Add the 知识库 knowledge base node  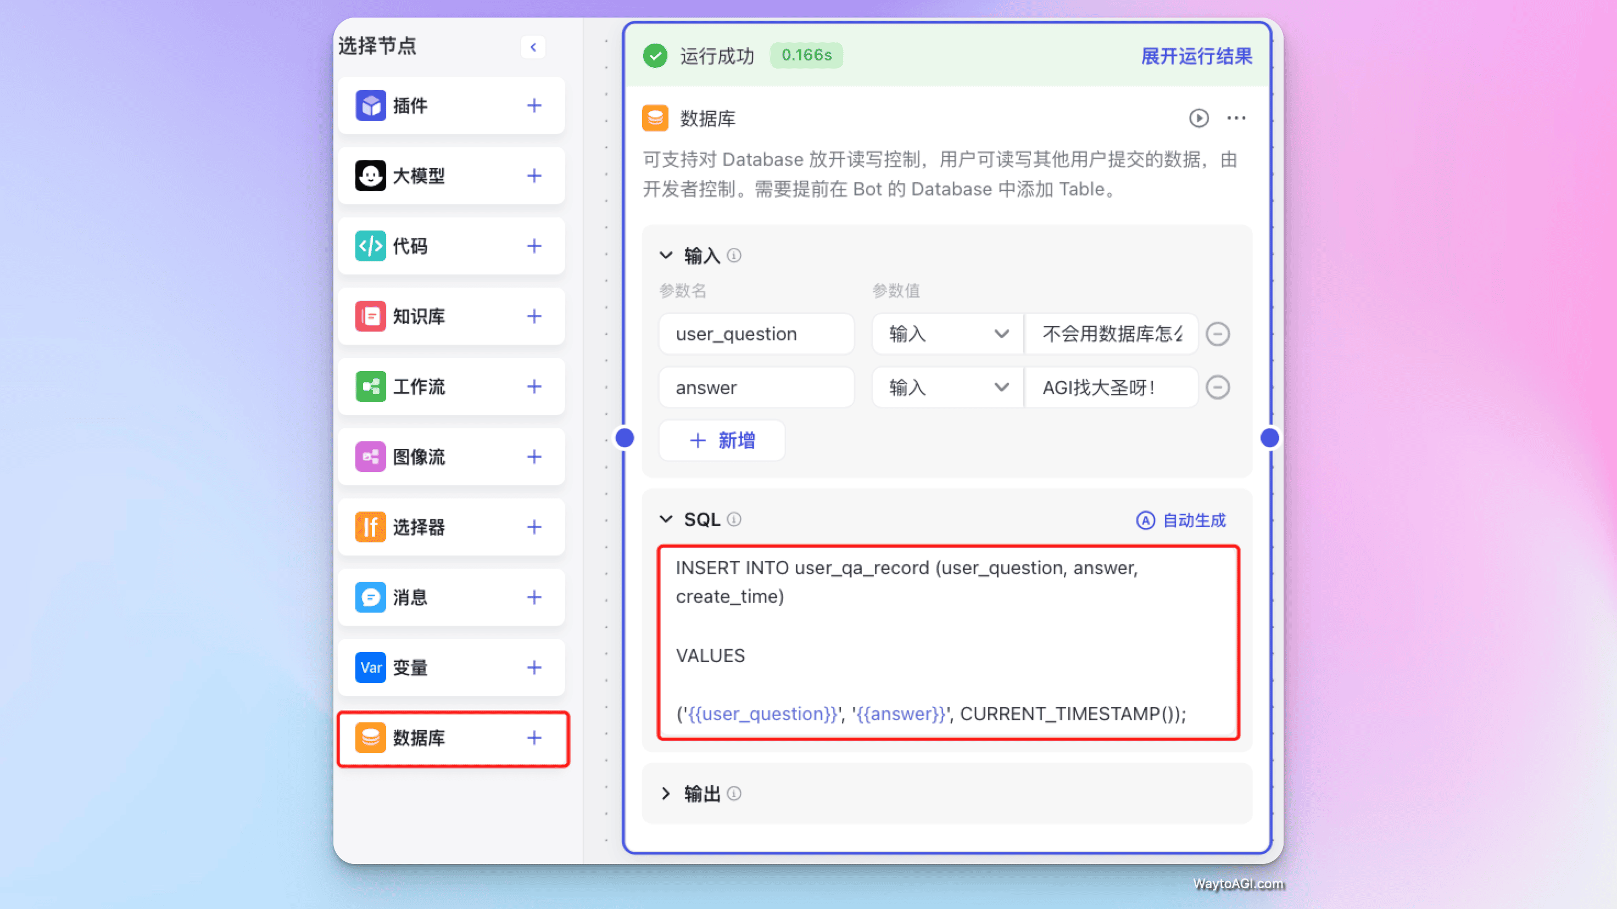point(533,316)
